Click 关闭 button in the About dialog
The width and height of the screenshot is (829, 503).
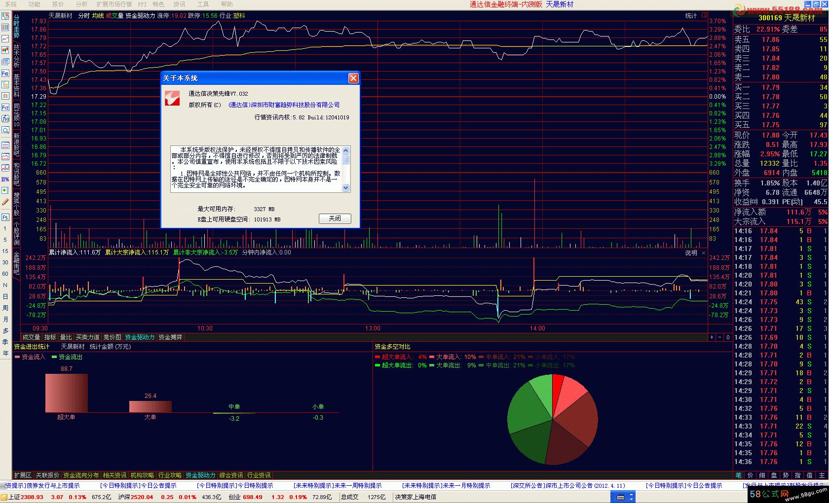point(335,218)
